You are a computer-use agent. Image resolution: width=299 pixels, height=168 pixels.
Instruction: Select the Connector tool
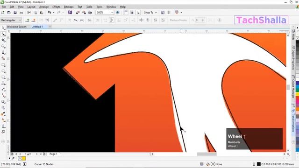click(x=3, y=95)
